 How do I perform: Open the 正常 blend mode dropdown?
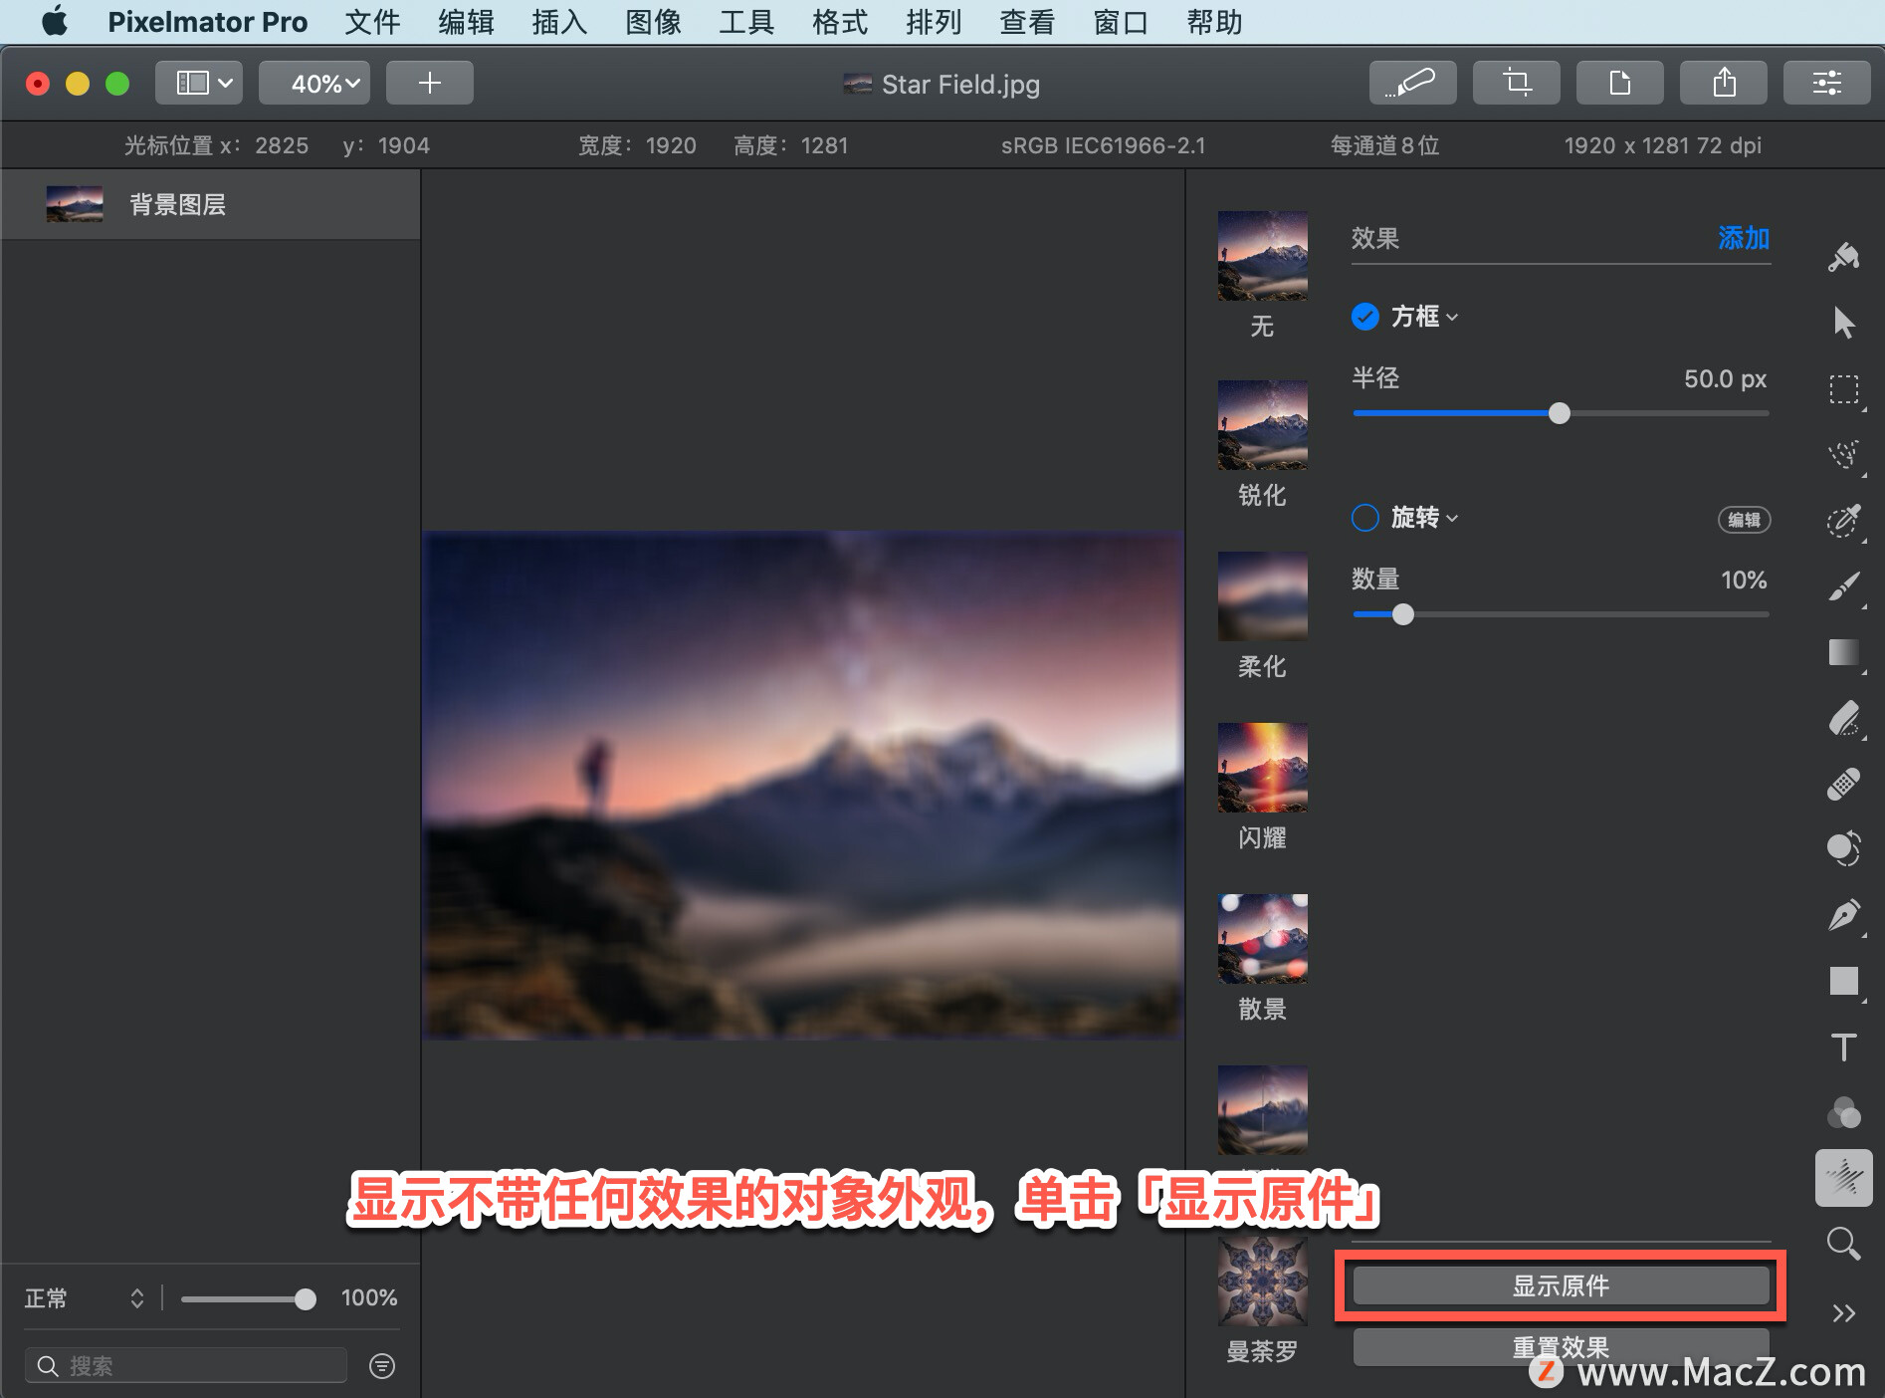tap(85, 1298)
